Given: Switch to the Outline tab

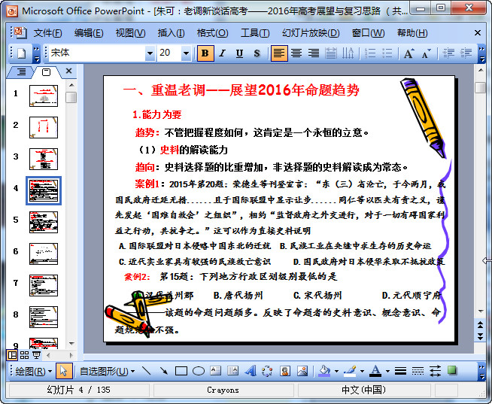Looking at the screenshot, I should [x=21, y=72].
